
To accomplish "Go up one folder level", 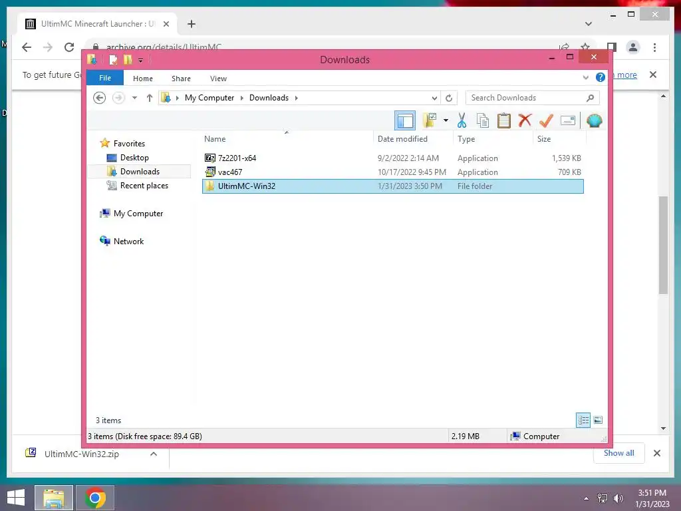I will click(150, 98).
